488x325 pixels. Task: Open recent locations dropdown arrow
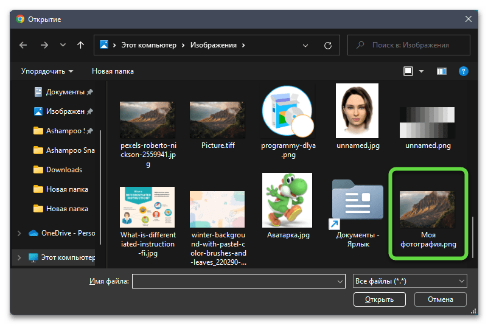(x=63, y=45)
